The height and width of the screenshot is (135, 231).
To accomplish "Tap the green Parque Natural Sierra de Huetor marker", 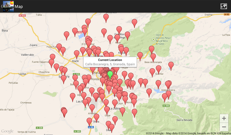I will pos(153,39).
